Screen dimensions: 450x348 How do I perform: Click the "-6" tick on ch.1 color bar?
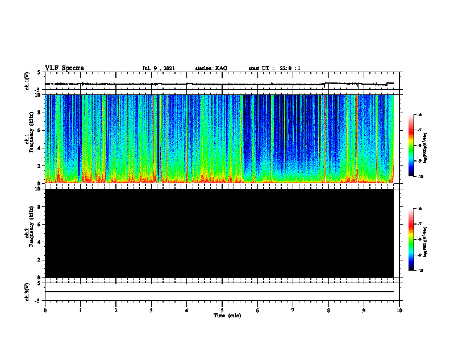(x=419, y=114)
